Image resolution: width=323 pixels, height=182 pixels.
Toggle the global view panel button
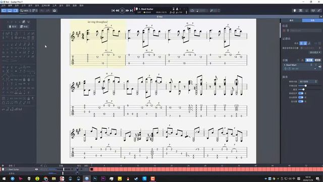pos(10,11)
